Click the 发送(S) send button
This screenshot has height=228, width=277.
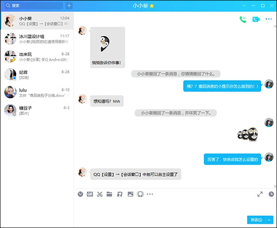tap(256, 220)
